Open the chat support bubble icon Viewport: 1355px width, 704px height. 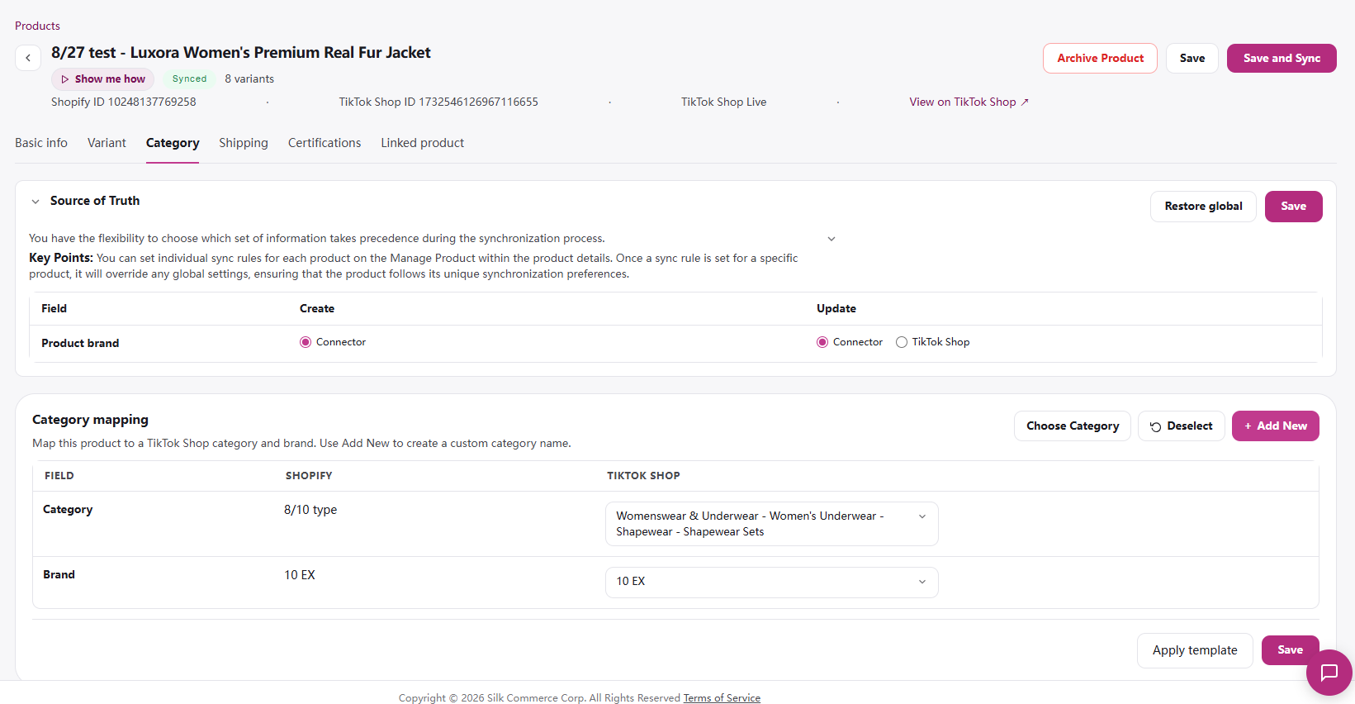click(x=1329, y=673)
